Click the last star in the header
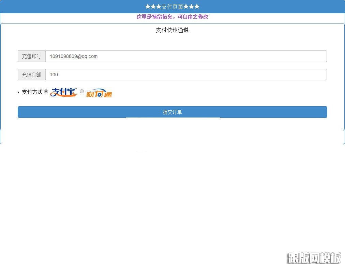The height and width of the screenshot is (266, 345). click(197, 7)
